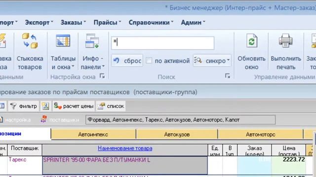Click the suppliers list field Форвард, Автоимпекс
The width and height of the screenshot is (316, 177).
[180, 120]
